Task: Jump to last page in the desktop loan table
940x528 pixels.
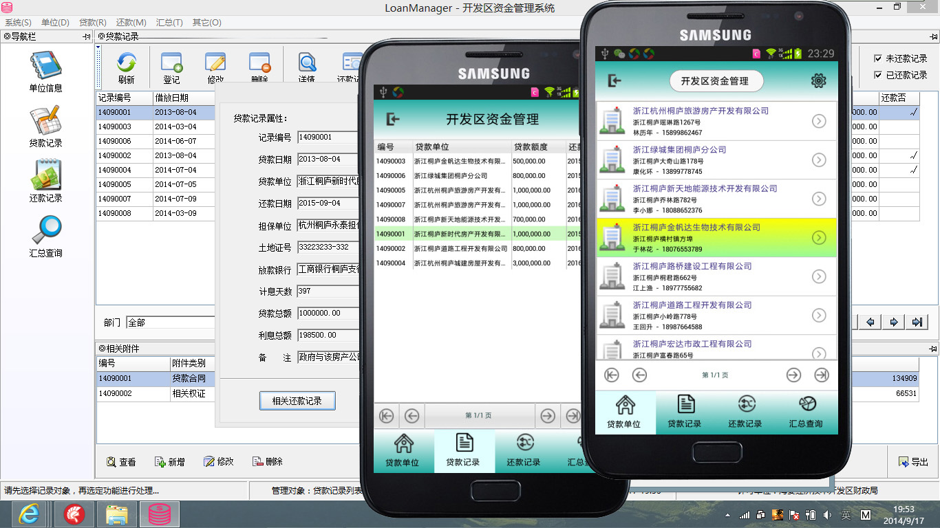Action: [x=917, y=322]
